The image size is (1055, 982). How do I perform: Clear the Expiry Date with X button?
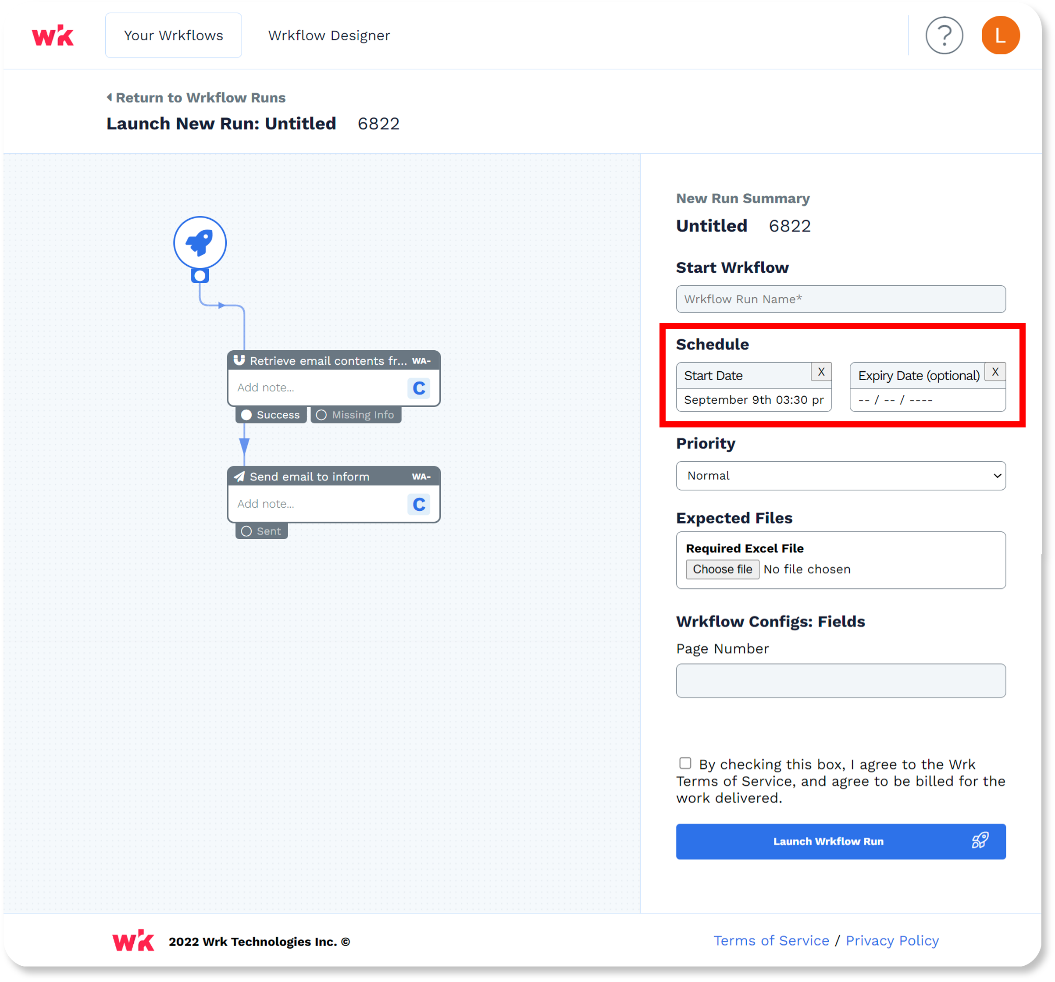(x=995, y=372)
